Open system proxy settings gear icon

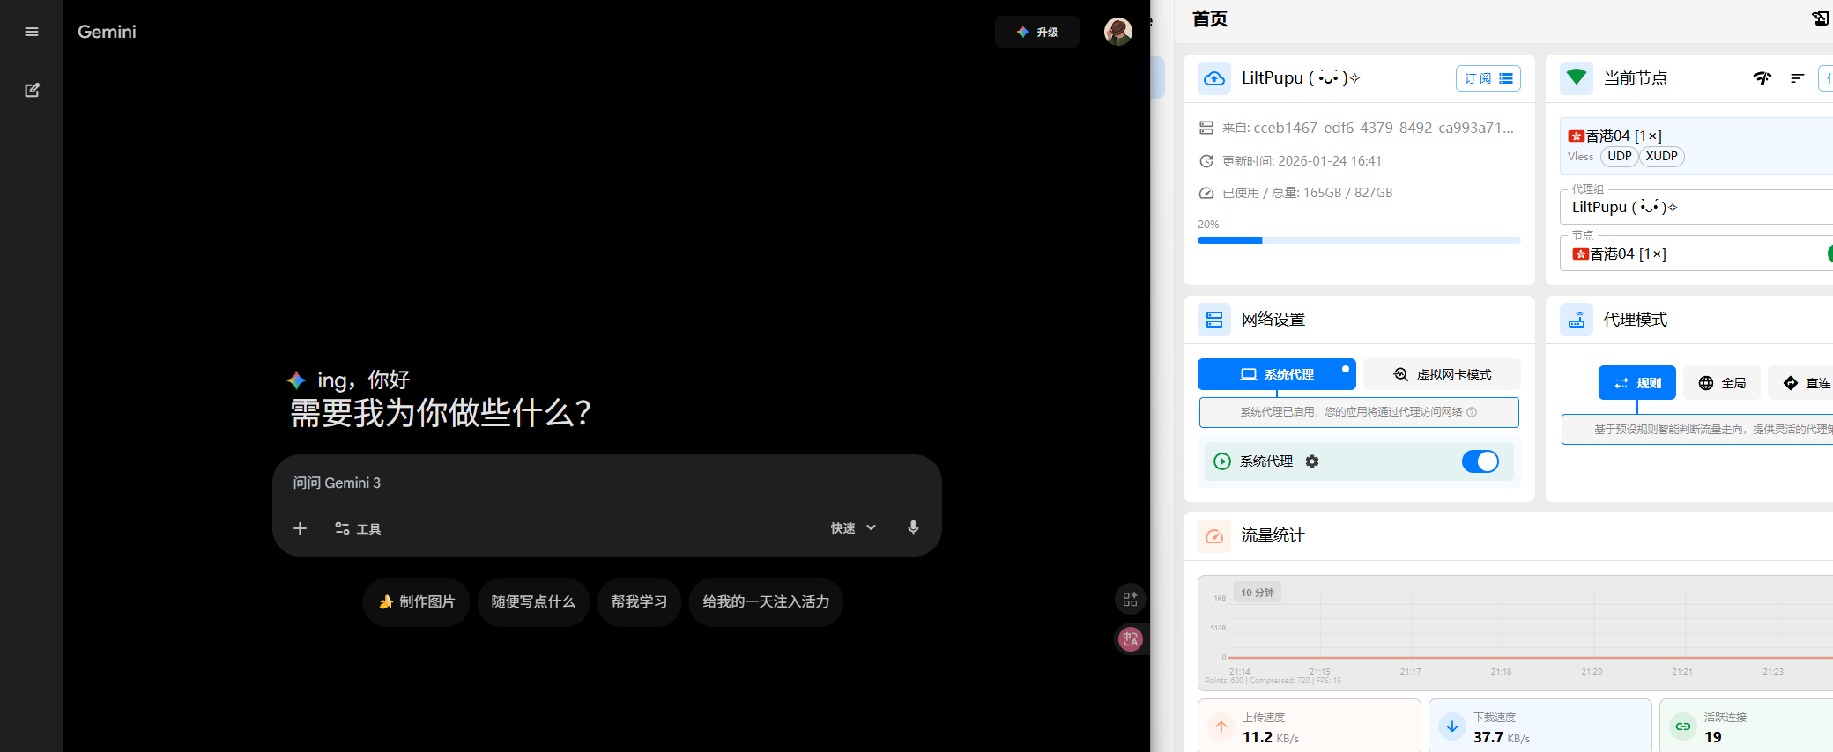pos(1312,461)
